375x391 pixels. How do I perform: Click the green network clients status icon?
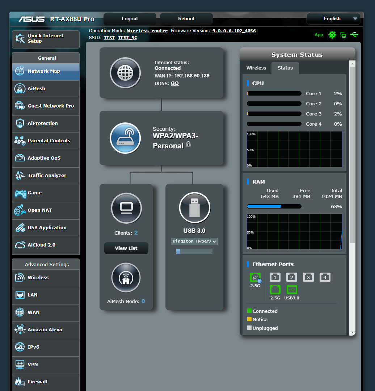tap(343, 35)
